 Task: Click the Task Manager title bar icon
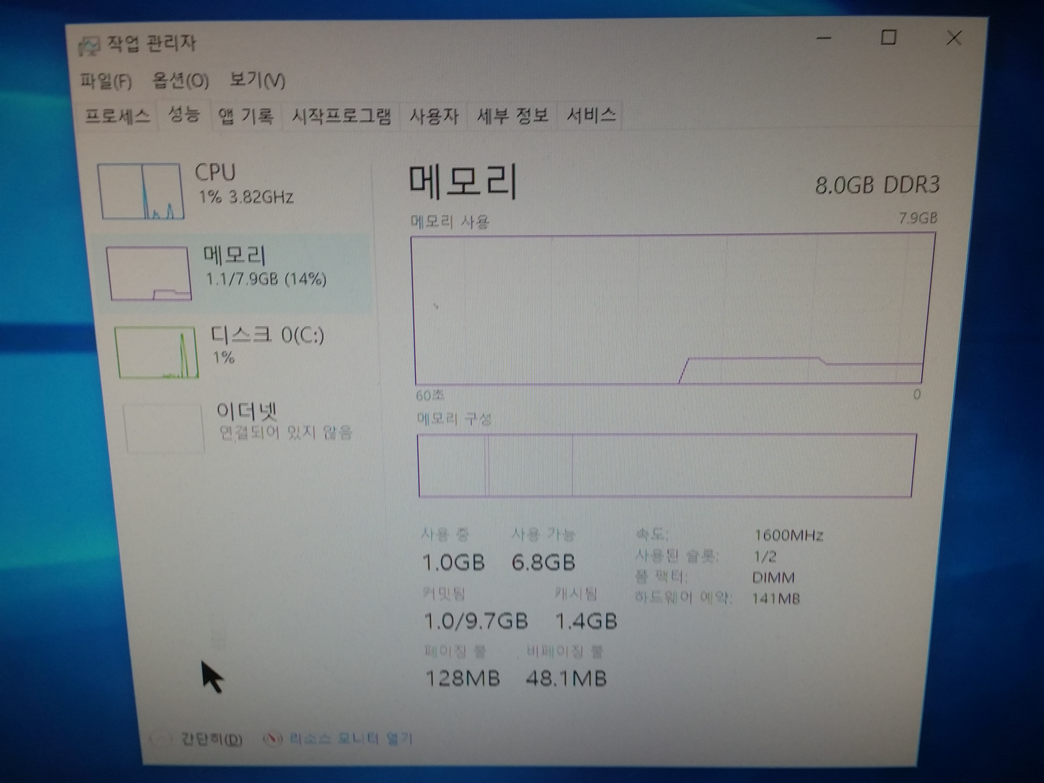point(90,46)
